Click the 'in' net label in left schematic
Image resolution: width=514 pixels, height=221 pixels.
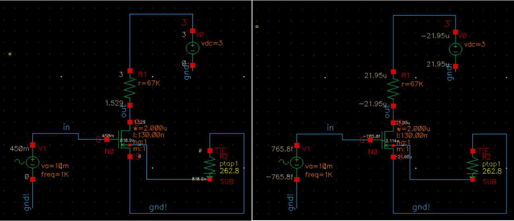tap(66, 128)
